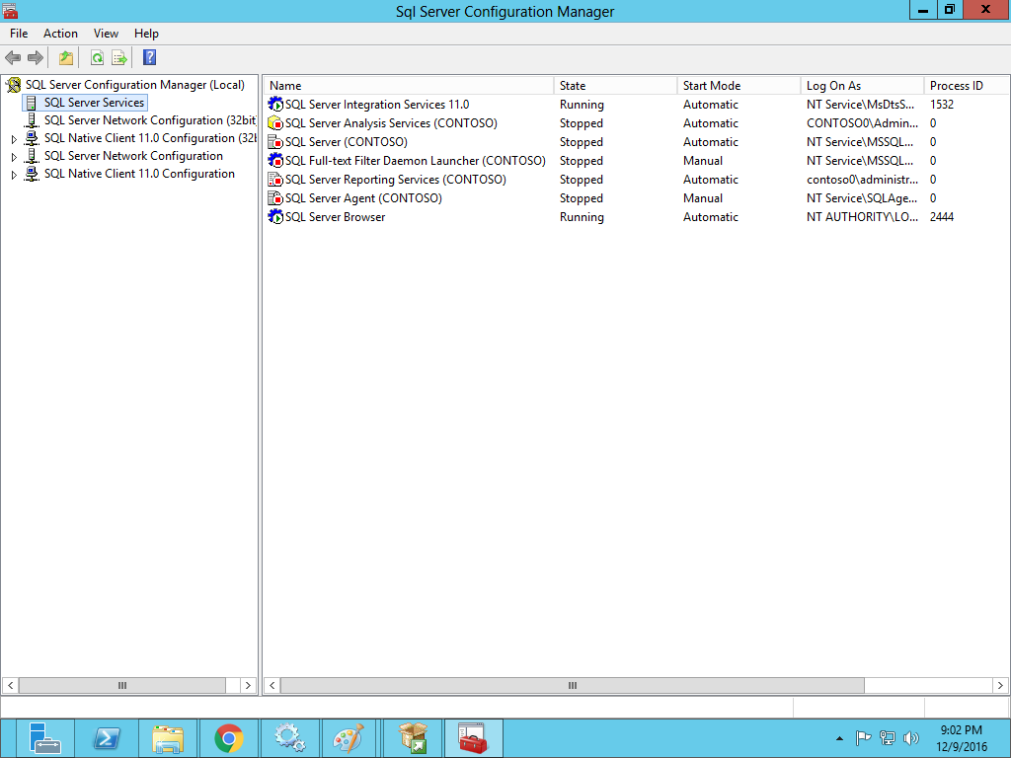Launch PowerShell from the taskbar
The height and width of the screenshot is (758, 1011).
[107, 738]
